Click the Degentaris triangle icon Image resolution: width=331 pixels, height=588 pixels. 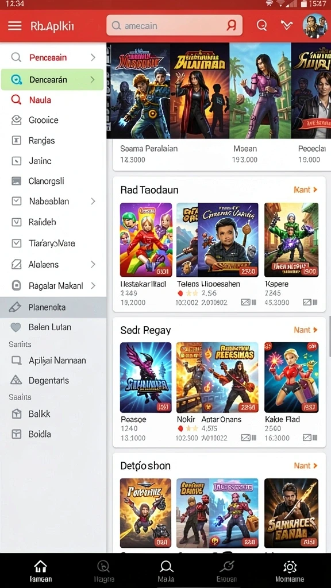click(16, 380)
